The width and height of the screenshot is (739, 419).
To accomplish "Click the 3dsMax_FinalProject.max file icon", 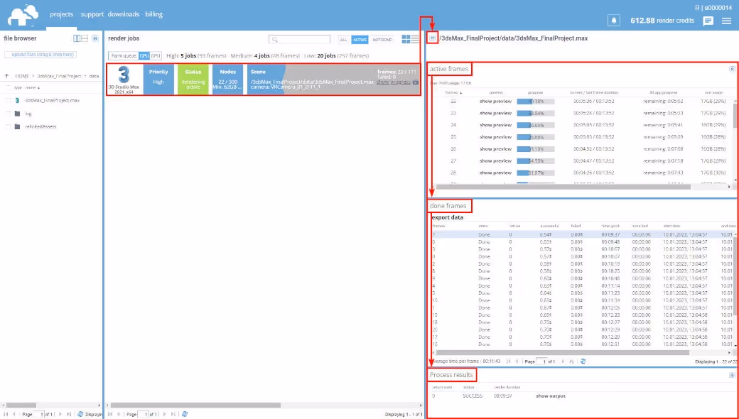I will 18,100.
